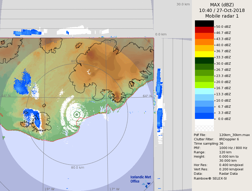This screenshot has height=191, width=252.
Task: Choose the pale cyan 13.3 dBZ swatch
Action: [204, 91]
